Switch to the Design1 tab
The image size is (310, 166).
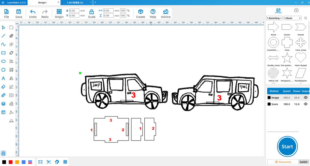tap(42, 3)
